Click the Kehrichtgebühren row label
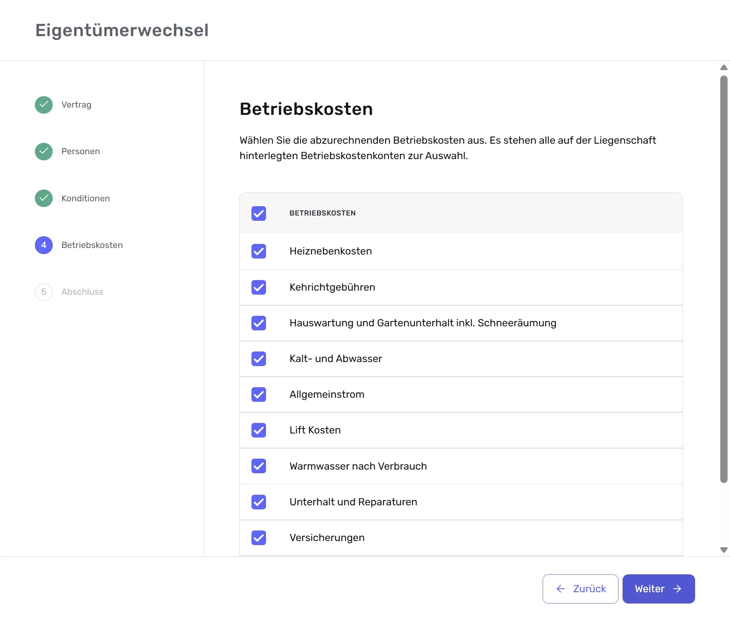 pyautogui.click(x=332, y=287)
